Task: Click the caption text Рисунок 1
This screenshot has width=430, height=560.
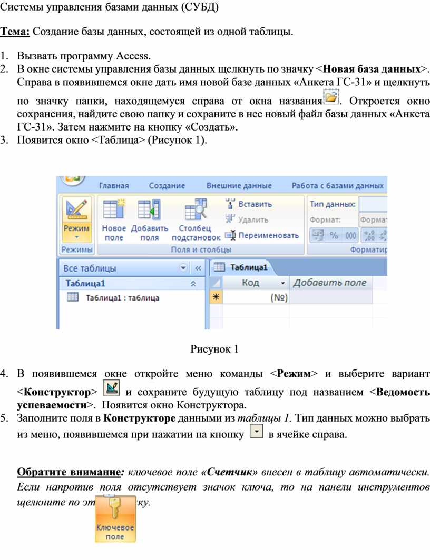Action: [214, 349]
